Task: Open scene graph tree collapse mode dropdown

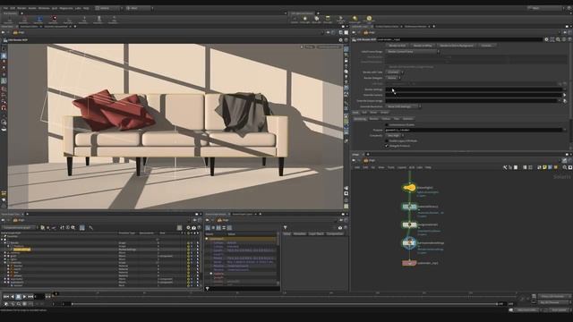Action: (20, 227)
